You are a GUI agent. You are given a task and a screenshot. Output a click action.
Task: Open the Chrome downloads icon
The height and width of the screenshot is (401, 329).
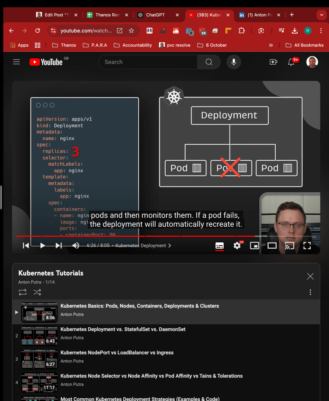click(295, 31)
